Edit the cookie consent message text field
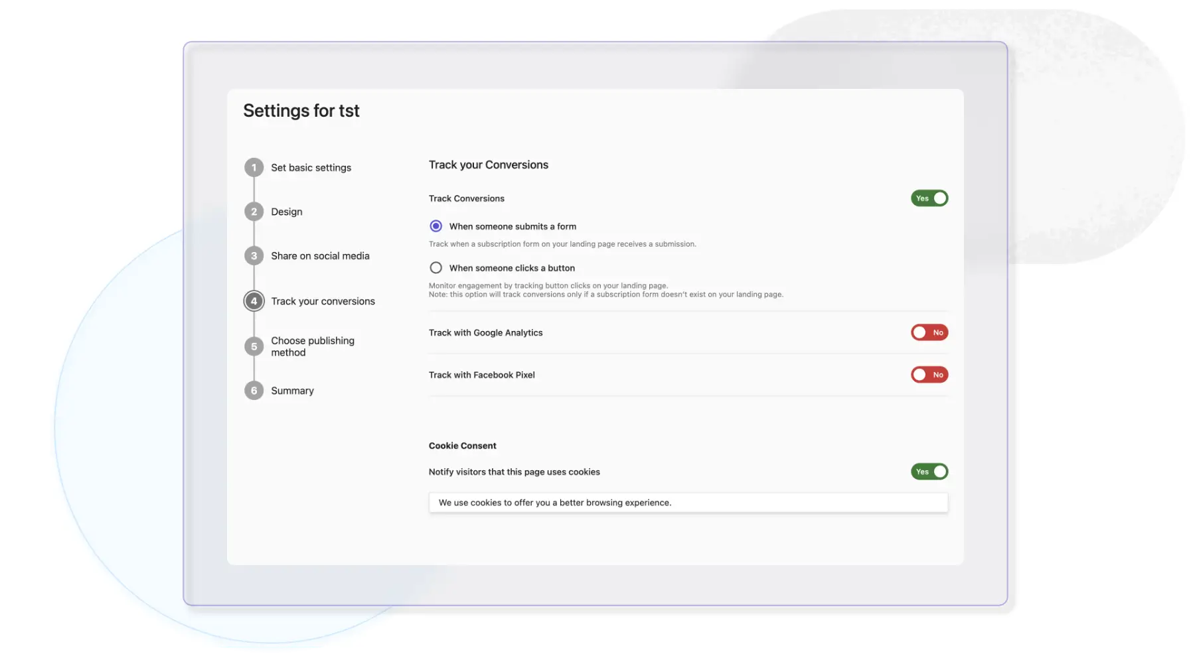Screen dimensions: 1191x656 (688, 502)
